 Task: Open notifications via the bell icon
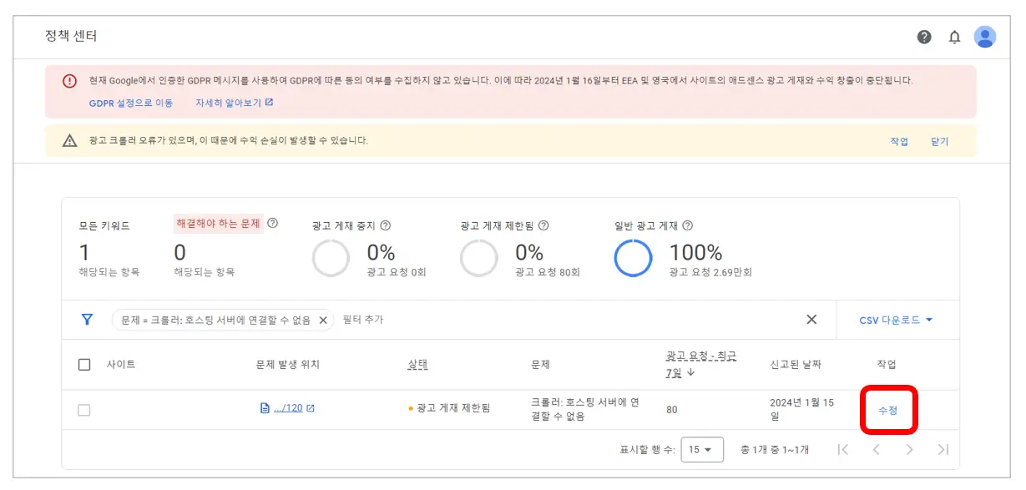tap(954, 37)
